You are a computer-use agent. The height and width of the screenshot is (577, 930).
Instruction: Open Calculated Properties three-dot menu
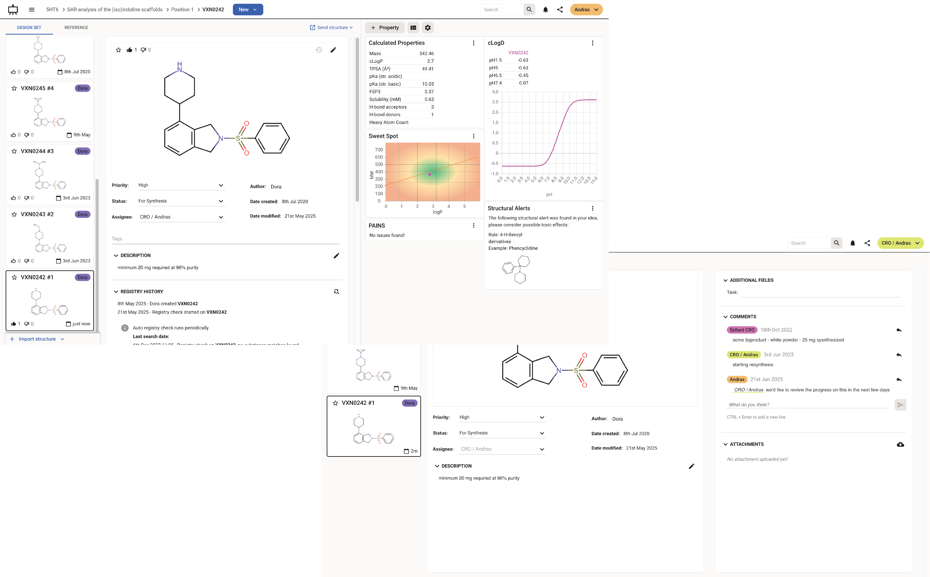tap(473, 43)
